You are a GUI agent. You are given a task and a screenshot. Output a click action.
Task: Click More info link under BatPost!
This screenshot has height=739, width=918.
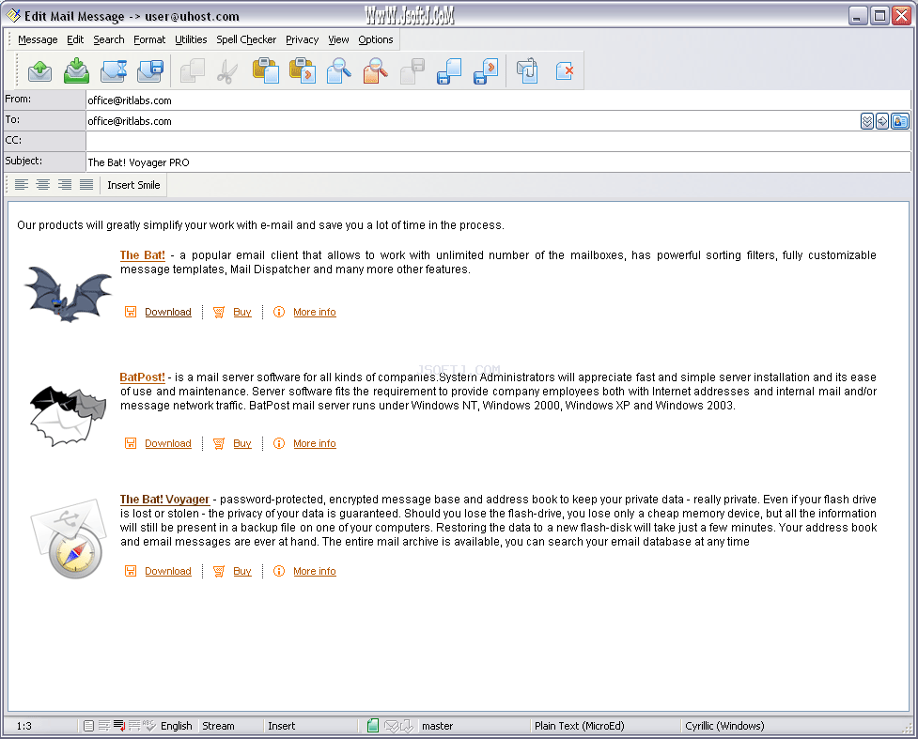coord(315,443)
